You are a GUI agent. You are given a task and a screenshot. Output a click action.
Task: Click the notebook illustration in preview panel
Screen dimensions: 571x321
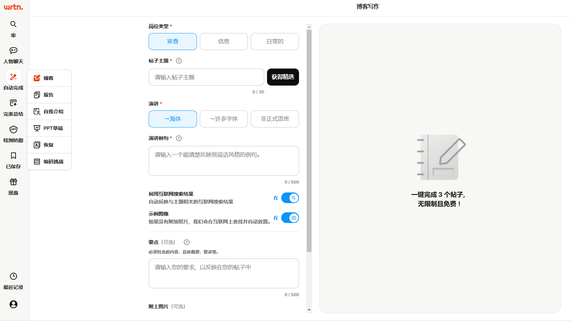(441, 157)
